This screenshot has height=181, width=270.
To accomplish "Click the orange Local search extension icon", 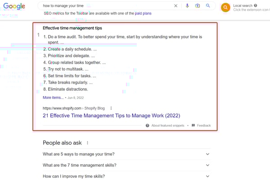I will coord(225,7).
